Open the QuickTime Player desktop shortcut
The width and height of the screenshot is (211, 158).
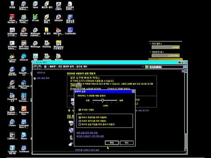pos(24,84)
